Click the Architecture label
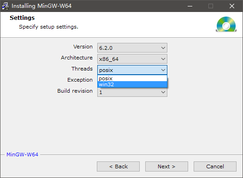 [x=77, y=58]
